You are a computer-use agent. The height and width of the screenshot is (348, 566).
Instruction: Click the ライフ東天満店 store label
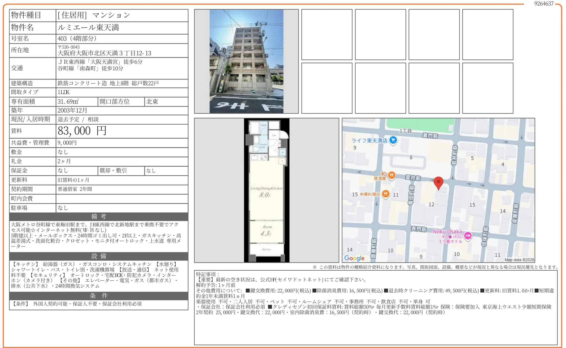[369, 141]
